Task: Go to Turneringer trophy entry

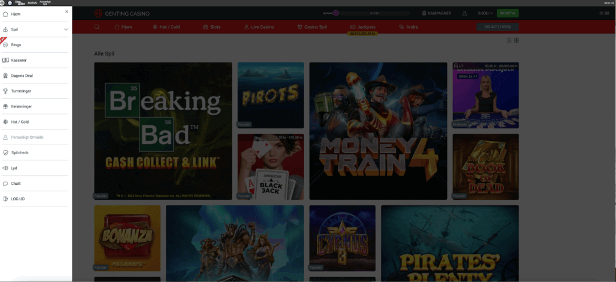Action: (x=34, y=91)
